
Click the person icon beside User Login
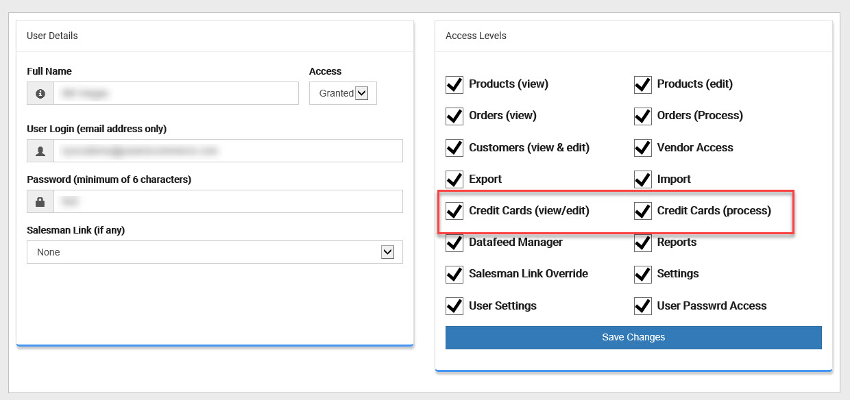pyautogui.click(x=40, y=151)
